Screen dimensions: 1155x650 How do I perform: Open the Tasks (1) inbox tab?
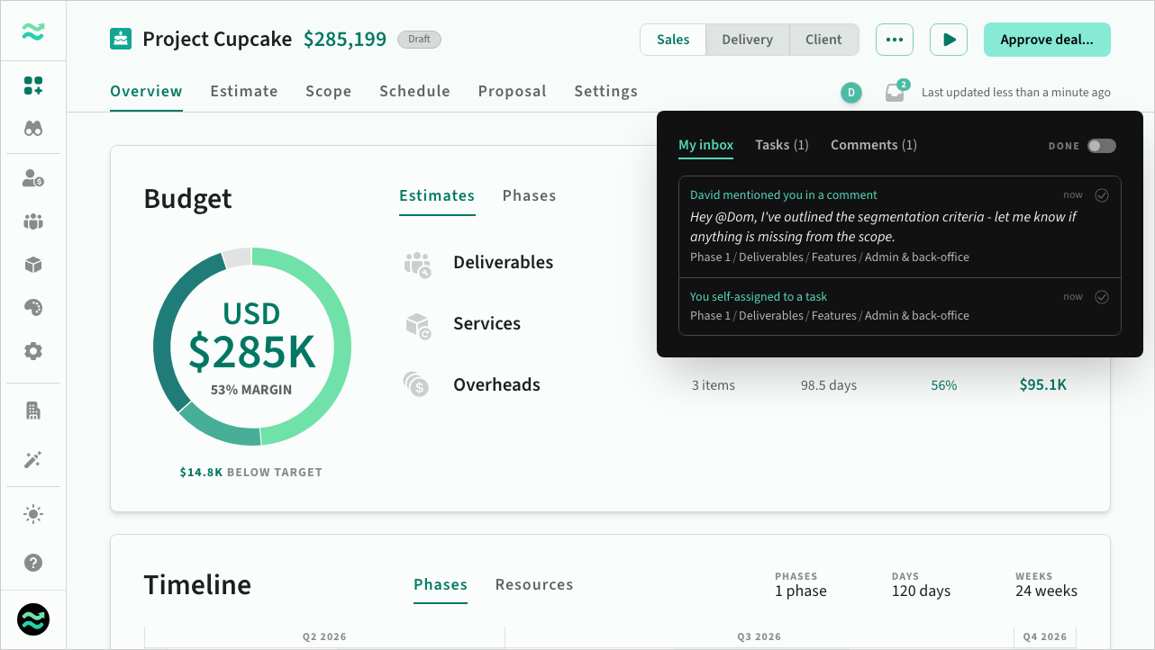[781, 145]
